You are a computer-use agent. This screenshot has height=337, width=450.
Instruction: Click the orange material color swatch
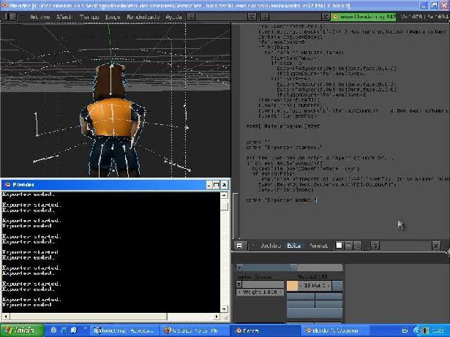click(x=292, y=286)
